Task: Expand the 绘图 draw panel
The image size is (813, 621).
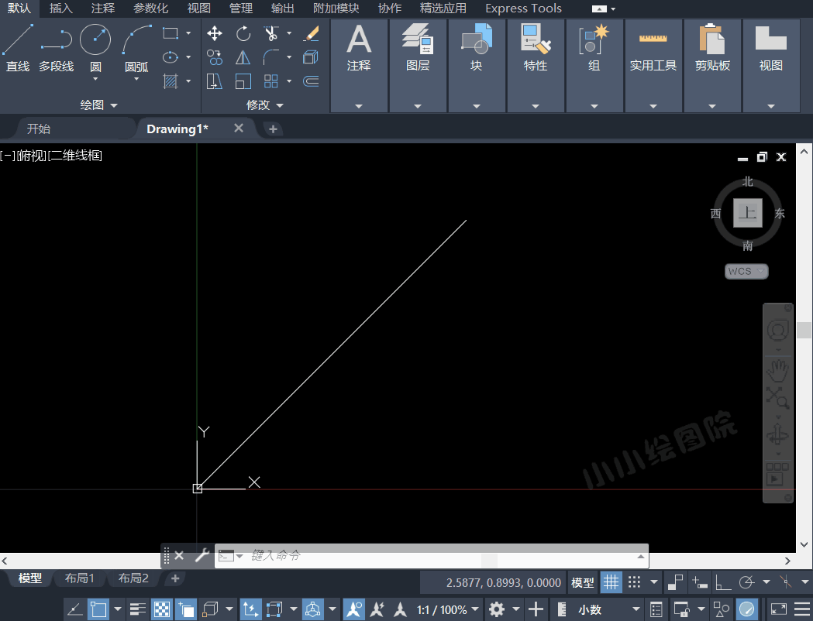Action: point(98,105)
